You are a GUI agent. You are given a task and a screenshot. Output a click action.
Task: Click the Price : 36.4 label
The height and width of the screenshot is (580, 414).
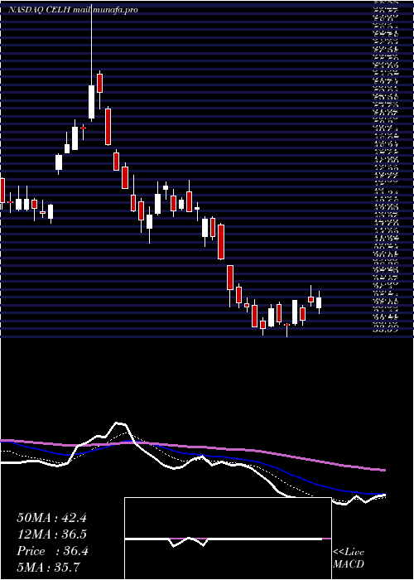pyautogui.click(x=52, y=551)
